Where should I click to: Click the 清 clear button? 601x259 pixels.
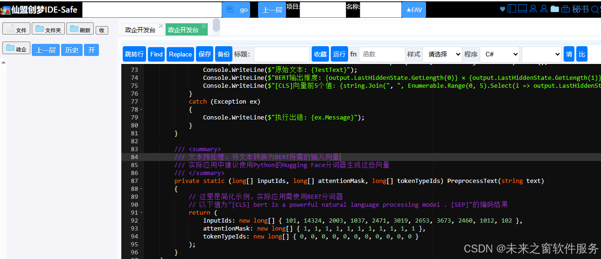(569, 54)
